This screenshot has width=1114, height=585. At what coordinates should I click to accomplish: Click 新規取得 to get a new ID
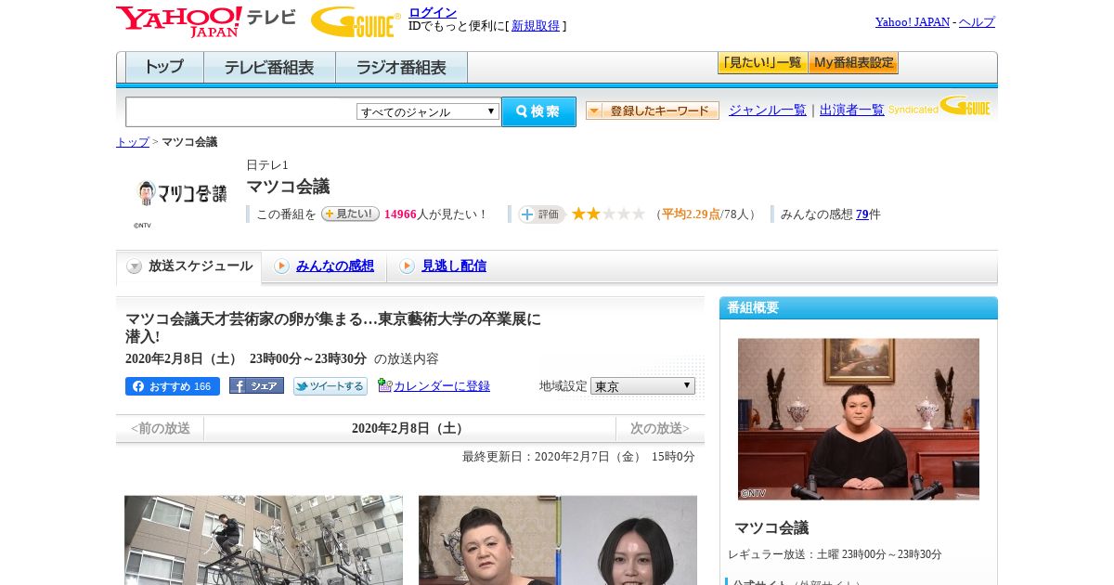[536, 26]
